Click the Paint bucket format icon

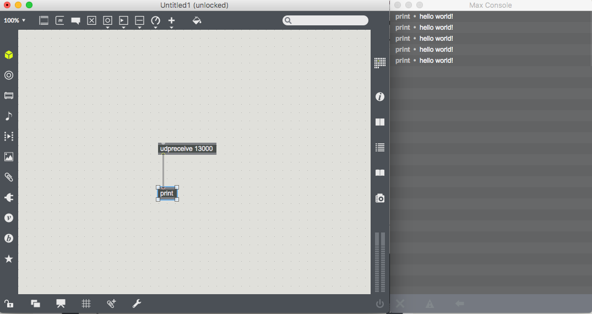point(197,20)
